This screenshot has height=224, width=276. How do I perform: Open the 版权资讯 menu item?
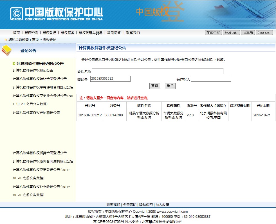(x=31, y=33)
